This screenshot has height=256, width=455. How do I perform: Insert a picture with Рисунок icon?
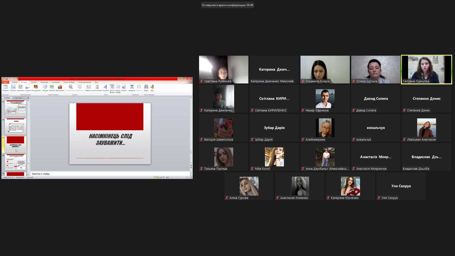coord(13,88)
